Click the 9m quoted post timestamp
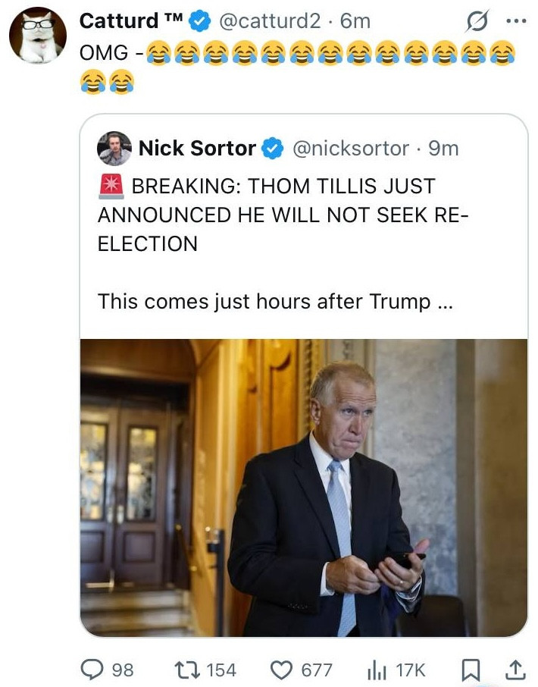538x687 pixels. (x=443, y=149)
